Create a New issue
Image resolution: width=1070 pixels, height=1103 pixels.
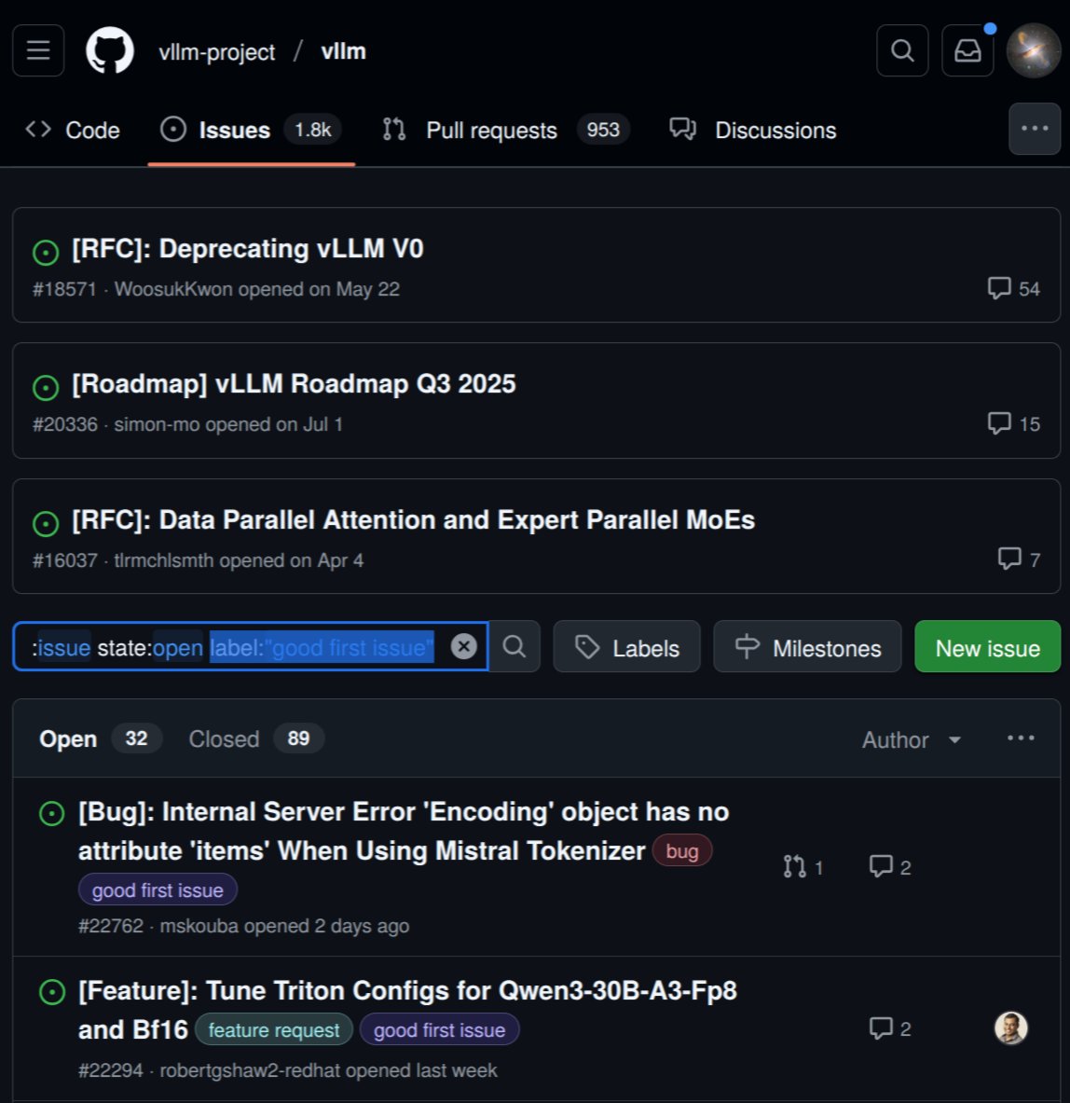point(987,646)
